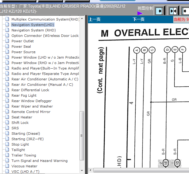Open Power Window (RHD w/o Jam Protection)
This screenshot has width=189, height=174.
click(45, 63)
